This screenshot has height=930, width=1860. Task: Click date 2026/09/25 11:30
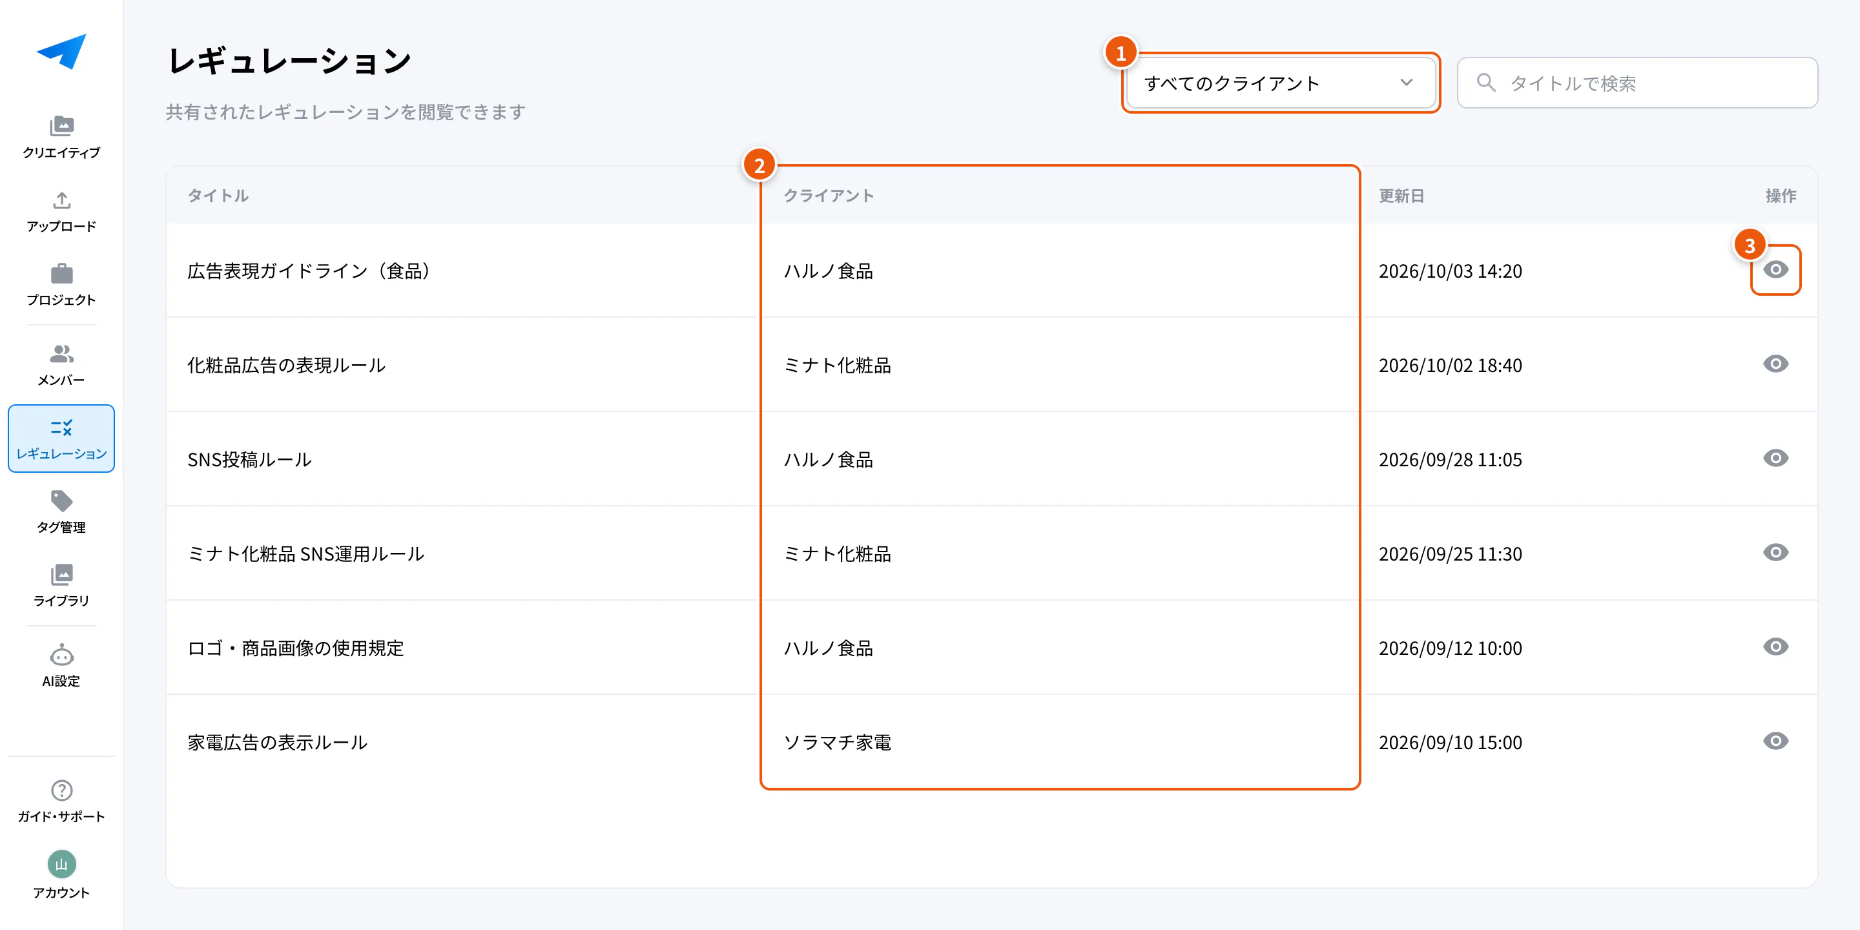(1450, 554)
